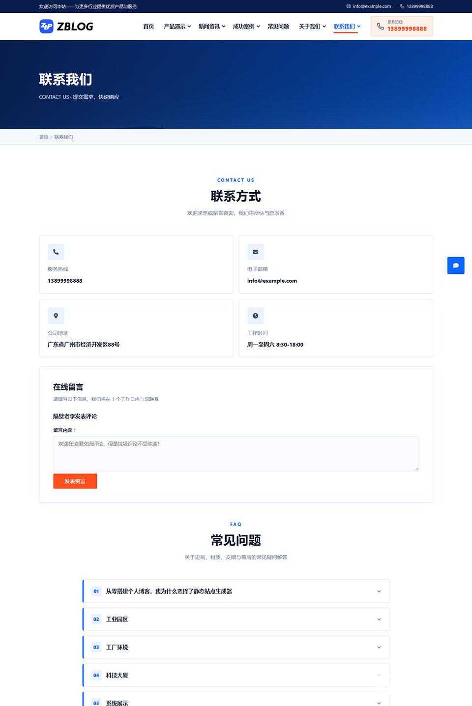Open 常见问题 in the navigation bar
This screenshot has width=472, height=706.
[278, 27]
